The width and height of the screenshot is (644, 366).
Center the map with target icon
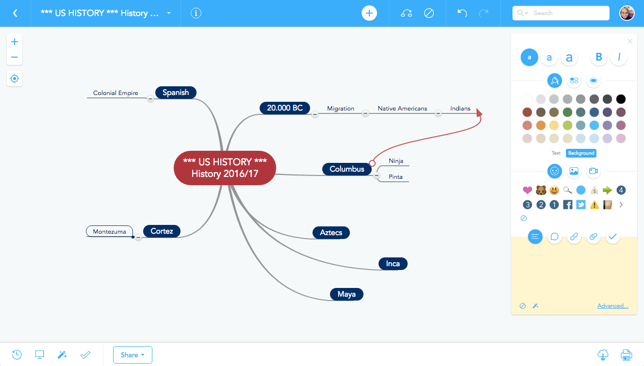15,79
